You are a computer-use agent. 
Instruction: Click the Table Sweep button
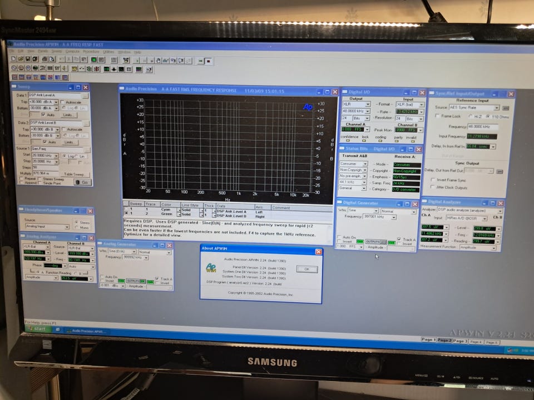[x=74, y=174]
